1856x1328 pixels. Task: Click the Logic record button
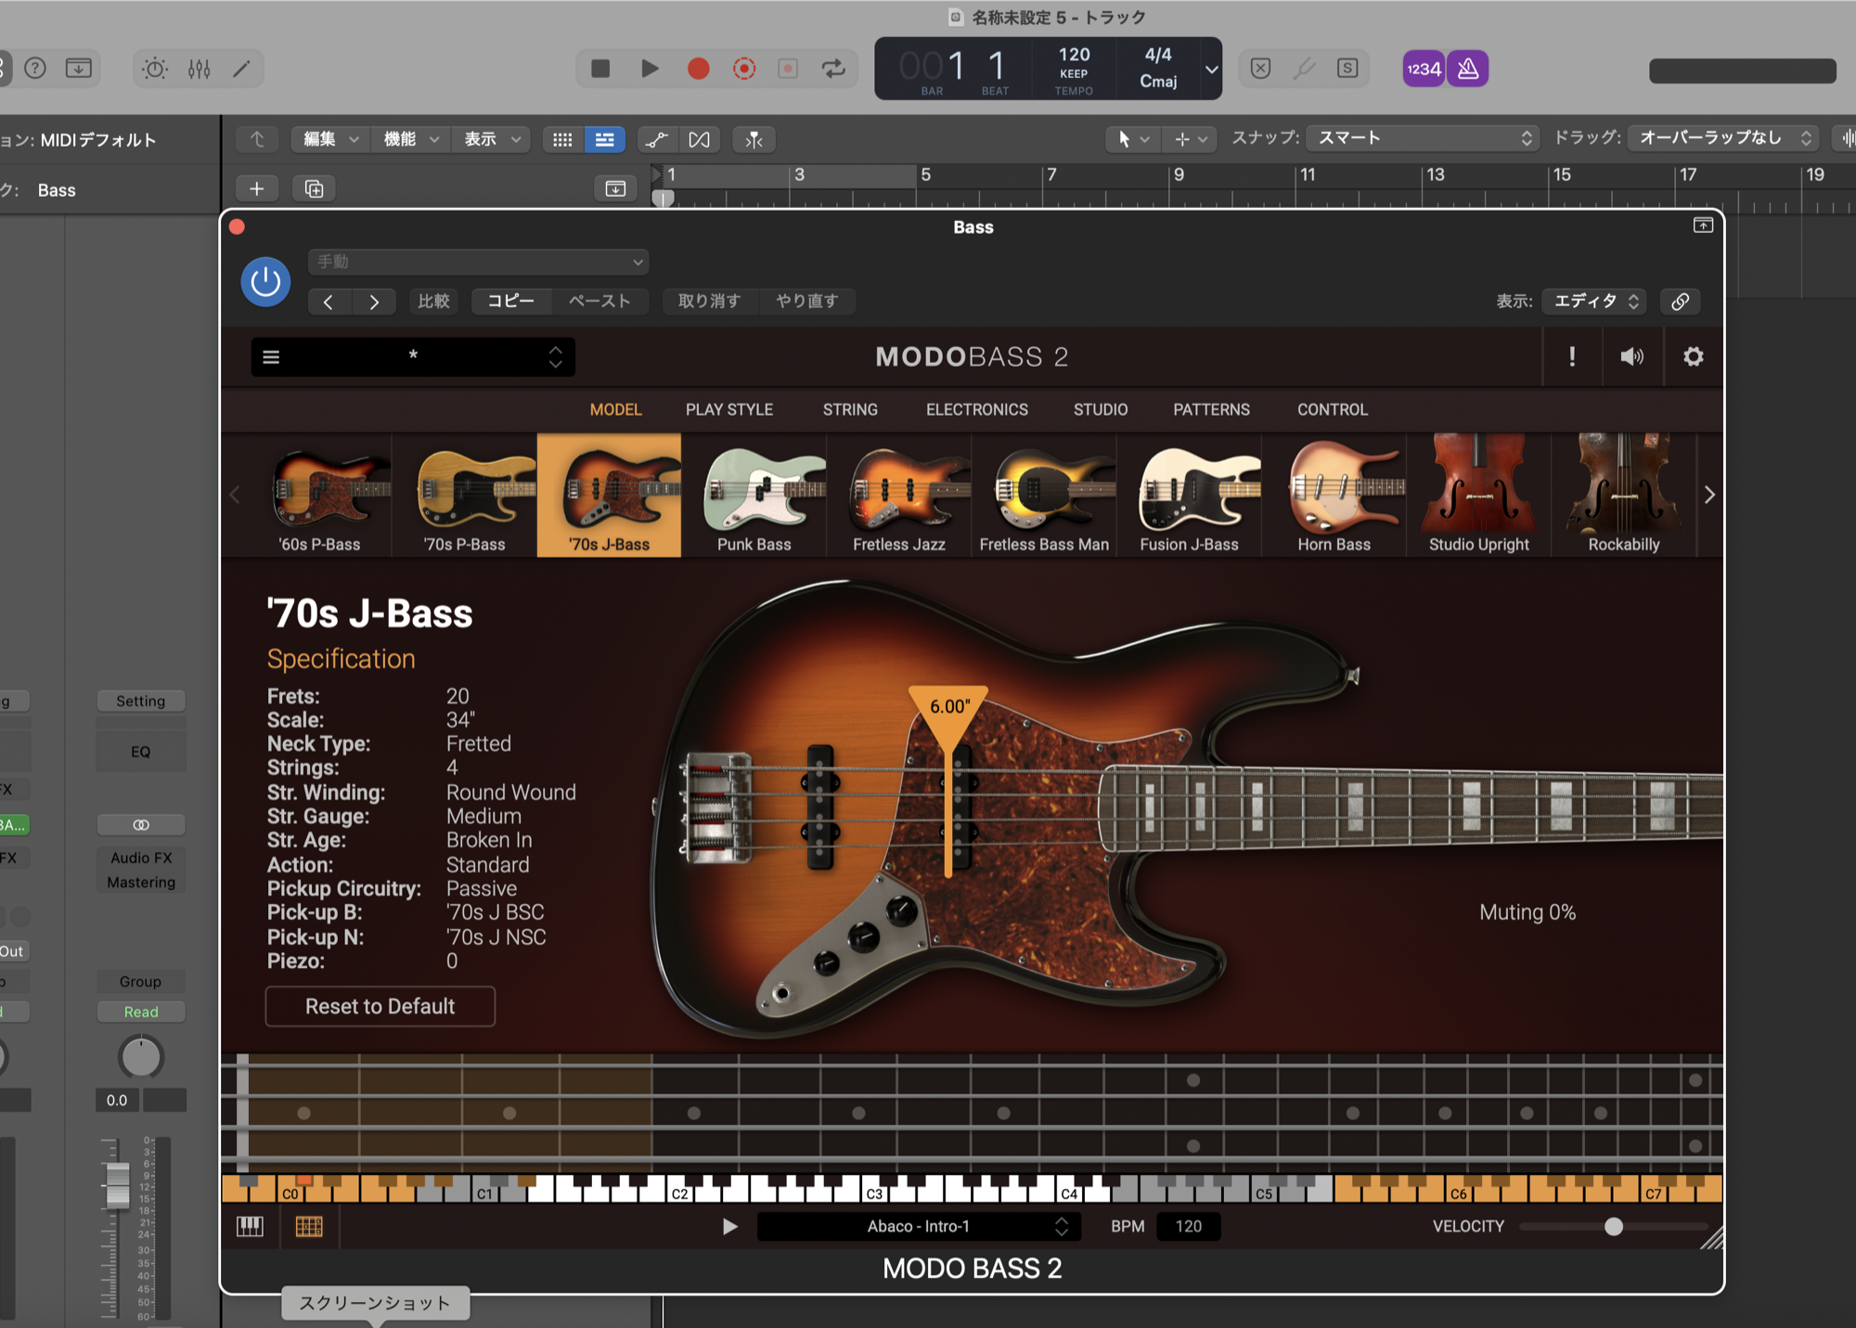coord(698,69)
